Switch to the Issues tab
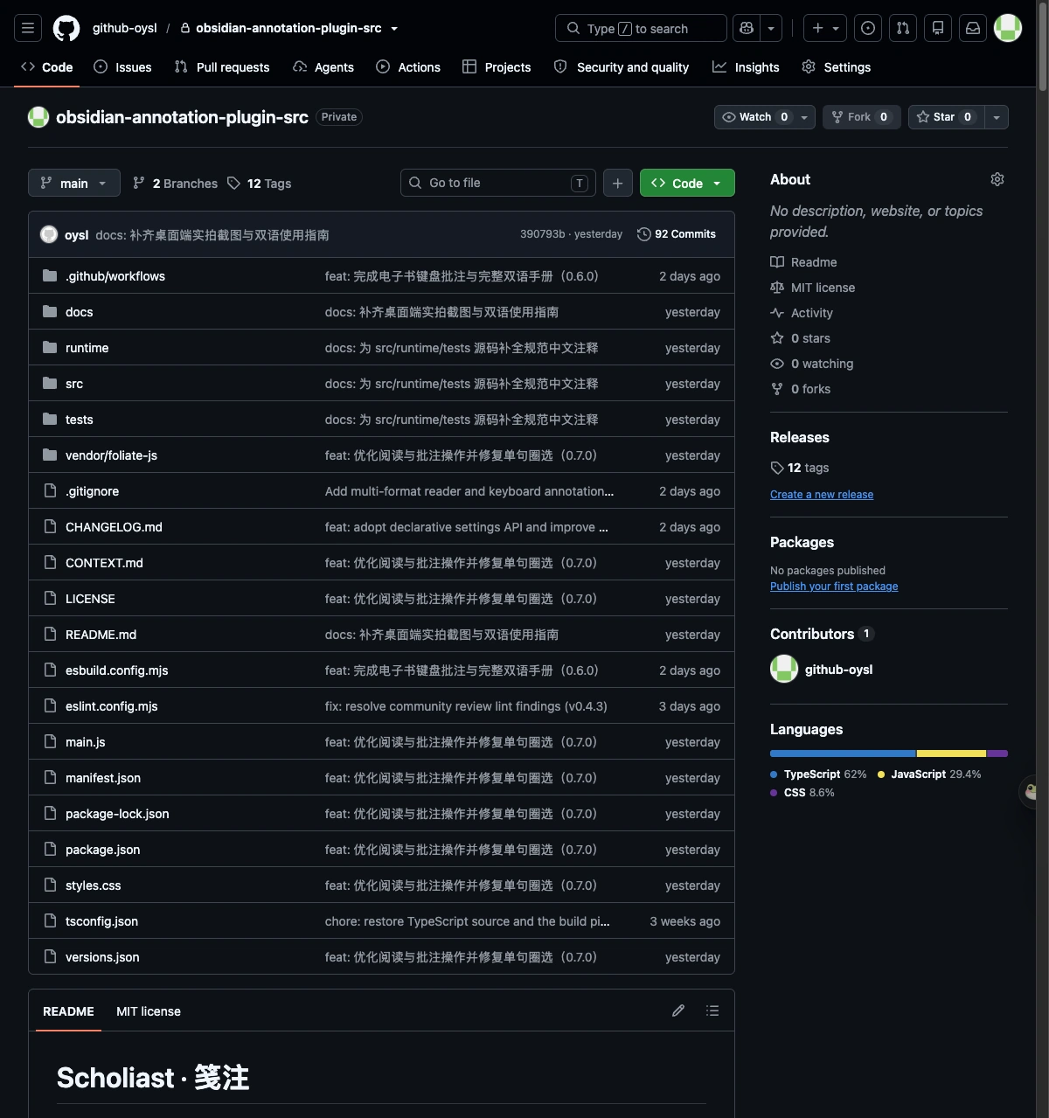 click(x=122, y=66)
